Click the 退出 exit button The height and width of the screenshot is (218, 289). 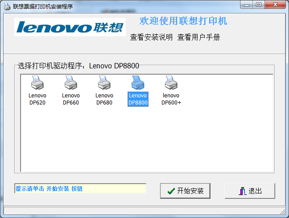click(250, 191)
